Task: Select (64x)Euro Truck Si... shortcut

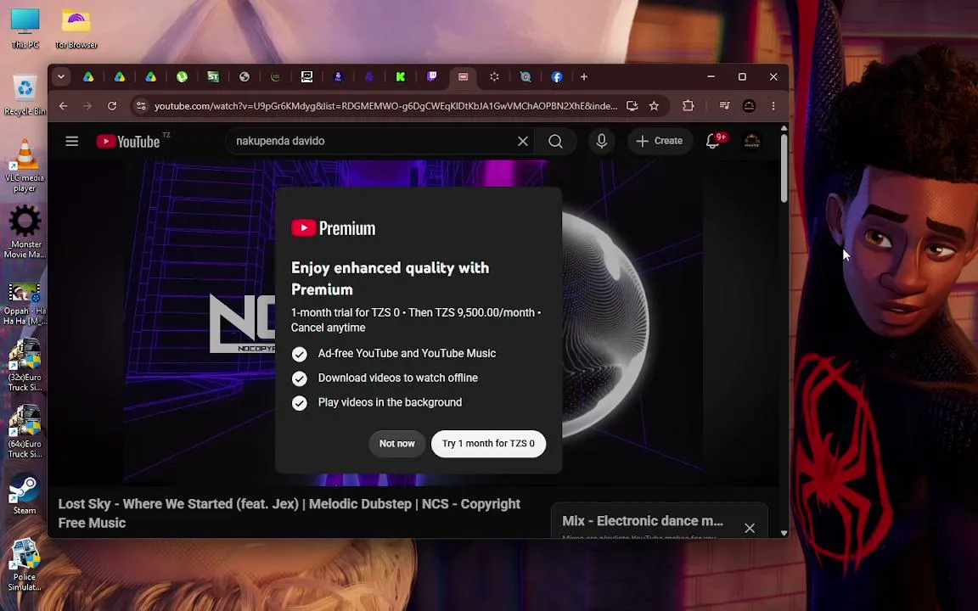Action: tap(25, 432)
